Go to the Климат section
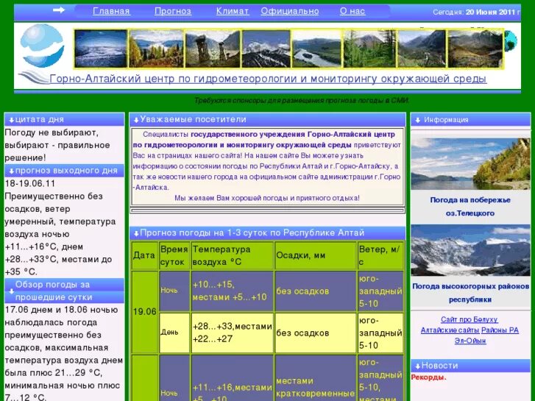Image resolution: width=535 pixels, height=401 pixels. pyautogui.click(x=233, y=11)
